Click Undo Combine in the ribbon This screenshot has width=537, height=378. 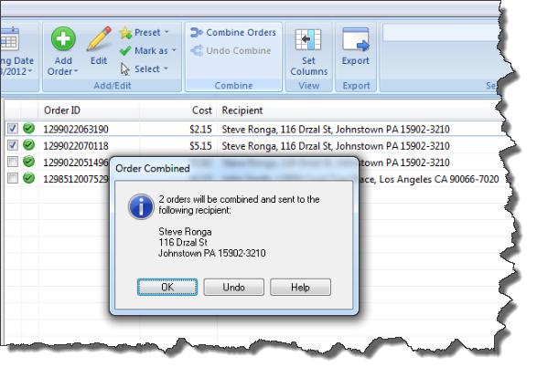coord(231,50)
